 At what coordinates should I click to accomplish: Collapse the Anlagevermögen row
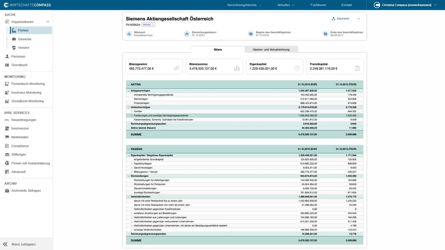point(129,91)
